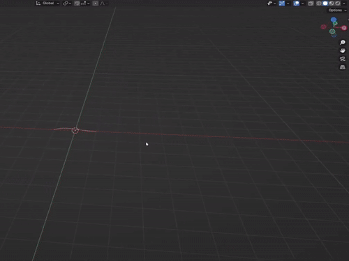The image size is (349, 261).
Task: Click the red X axis gizmo handle
Action: point(344,28)
